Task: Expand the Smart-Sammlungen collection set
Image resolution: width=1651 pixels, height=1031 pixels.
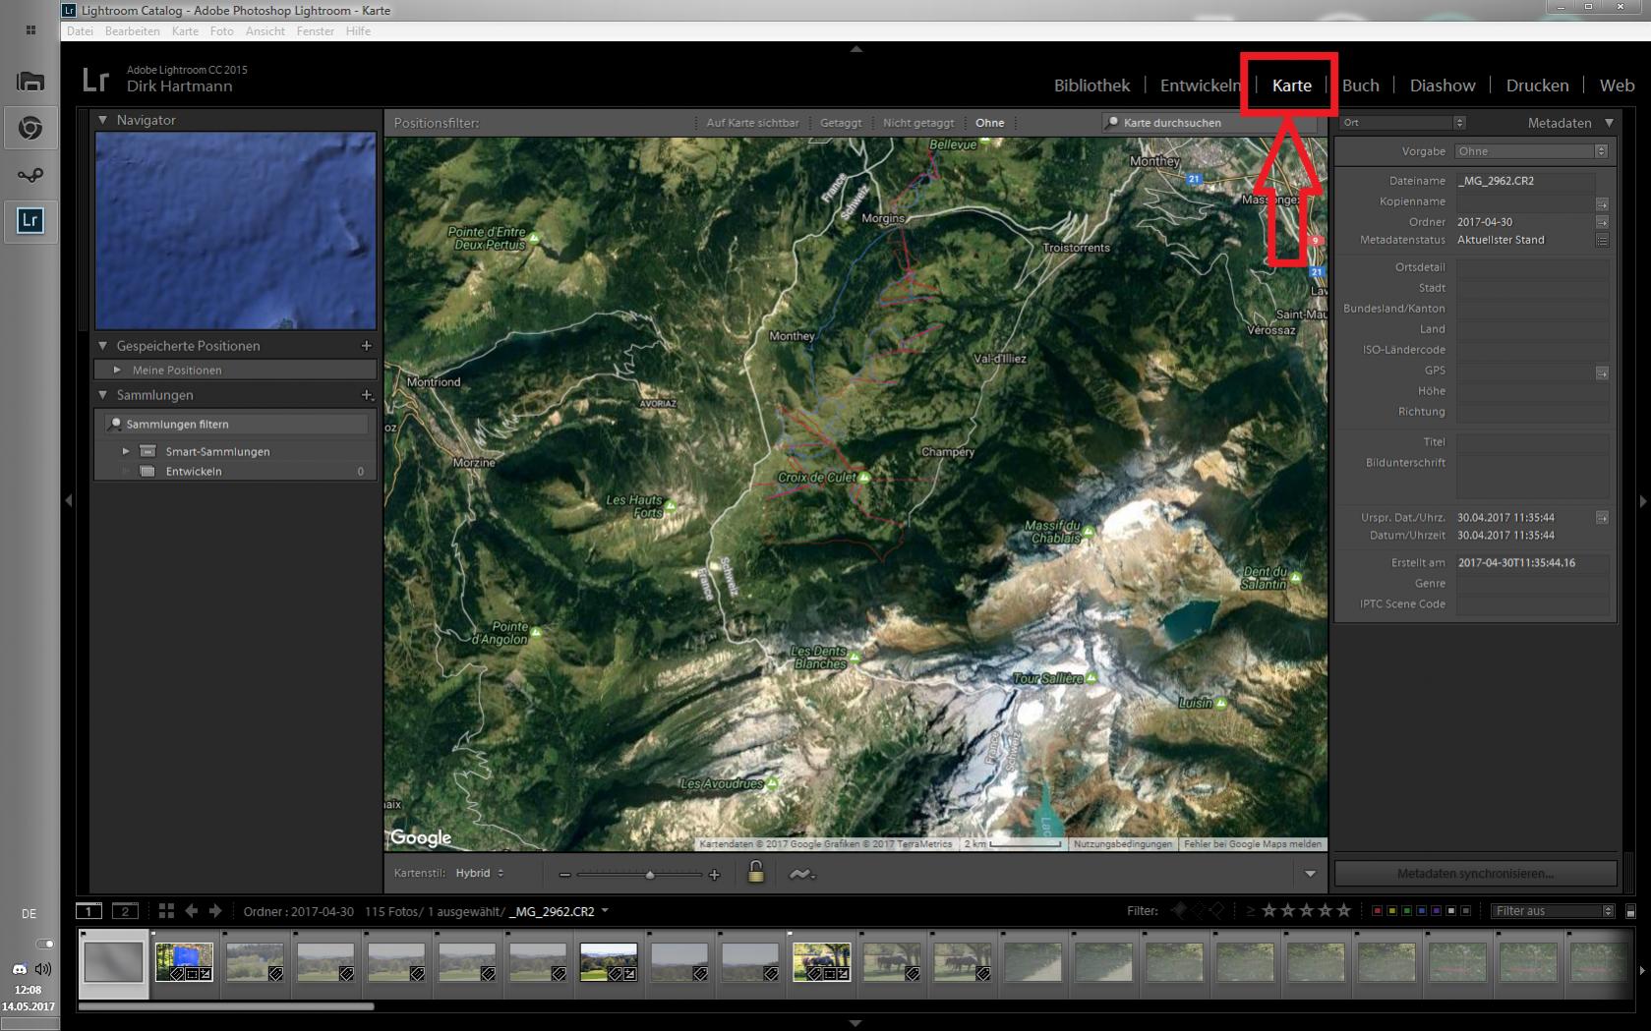Action: click(126, 452)
